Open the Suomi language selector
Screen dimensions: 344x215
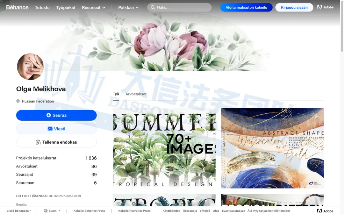click(52, 211)
